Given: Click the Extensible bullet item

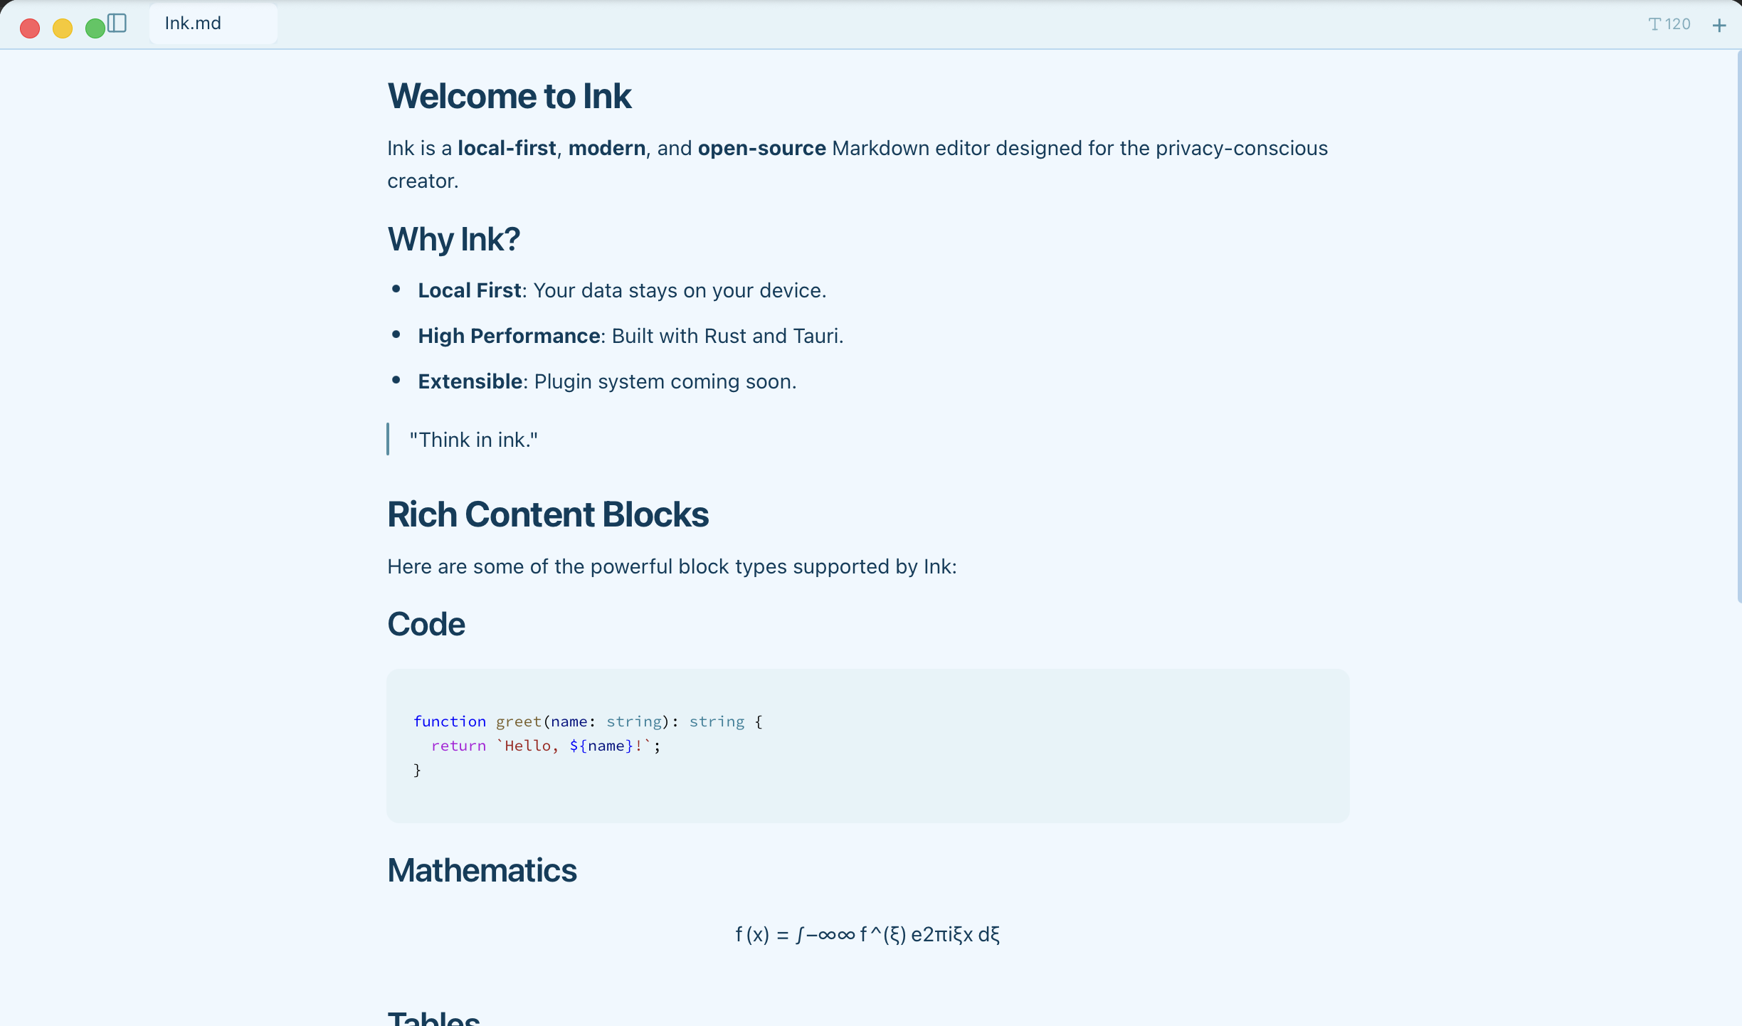Looking at the screenshot, I should pos(606,381).
